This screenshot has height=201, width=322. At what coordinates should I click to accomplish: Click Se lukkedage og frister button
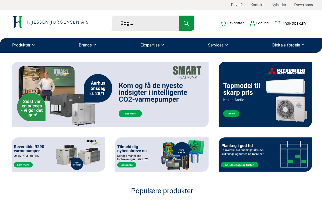[x=239, y=165]
